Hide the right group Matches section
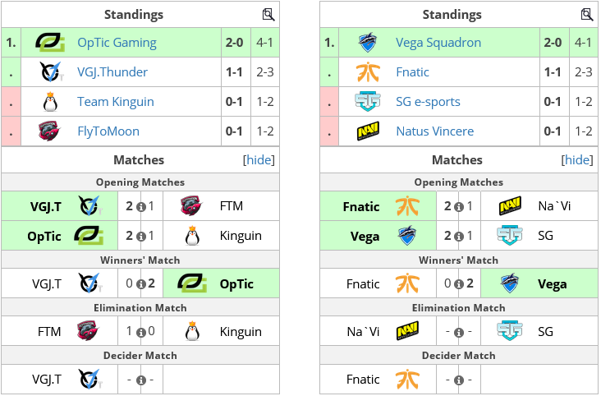Screen dimensions: 601x396 point(577,159)
